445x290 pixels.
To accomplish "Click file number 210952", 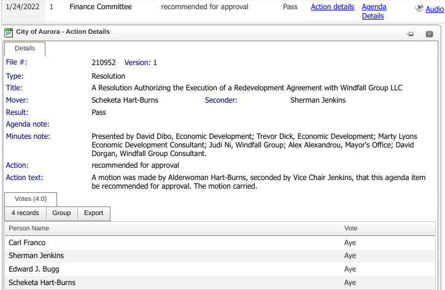I will [x=104, y=63].
